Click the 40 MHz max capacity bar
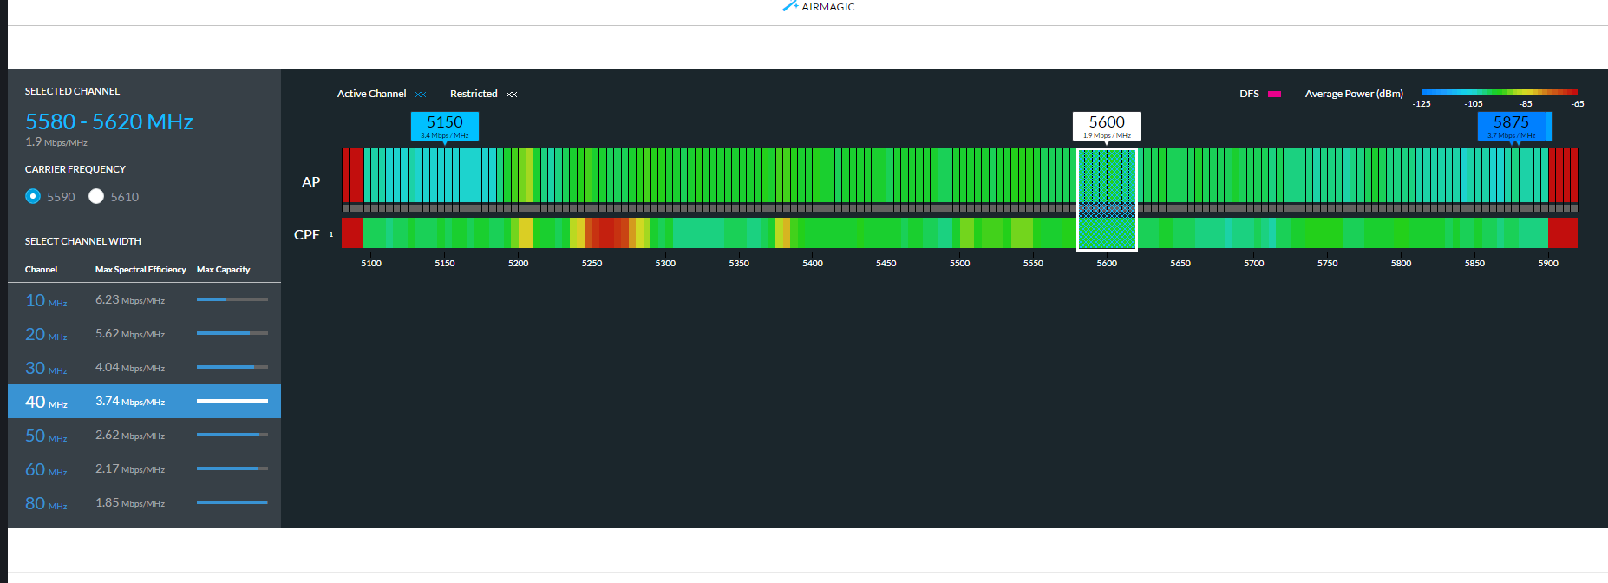The height and width of the screenshot is (583, 1608). point(232,401)
